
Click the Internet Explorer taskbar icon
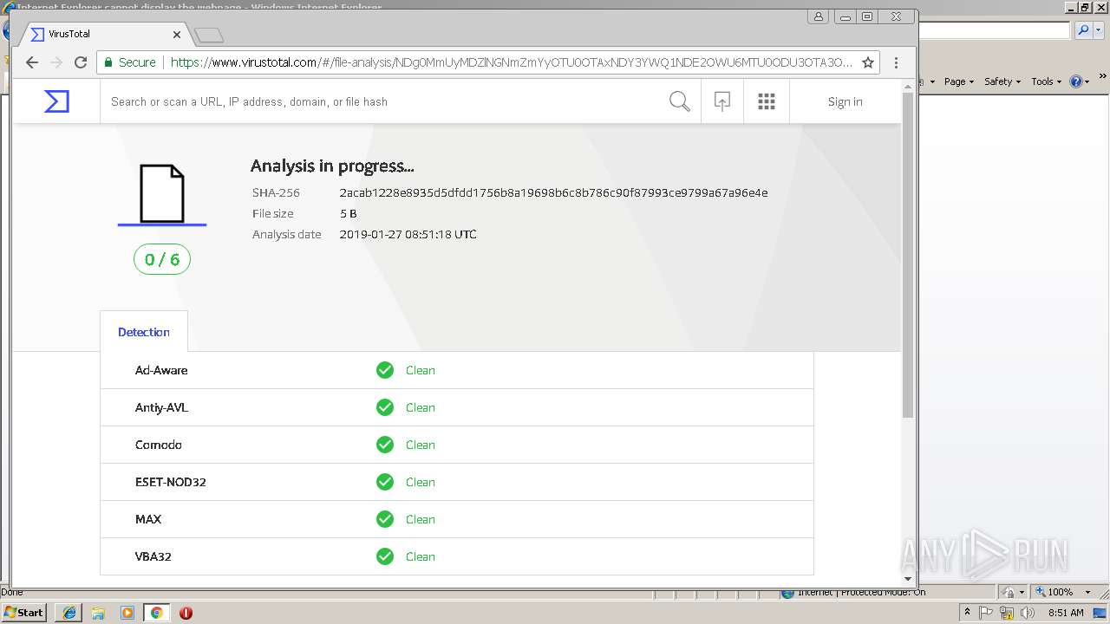[x=69, y=613]
